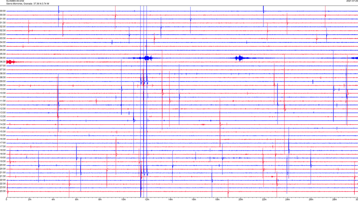Select the 22:00 trace time label
The image size is (358, 201).
pyautogui.click(x=3, y=180)
